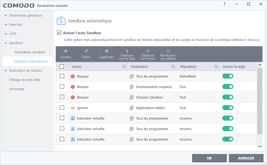
Task: Uncheck Activer l'auto-Sandbox checkbox
Action: click(59, 33)
